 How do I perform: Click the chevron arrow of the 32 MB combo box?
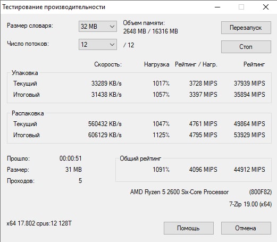point(112,27)
